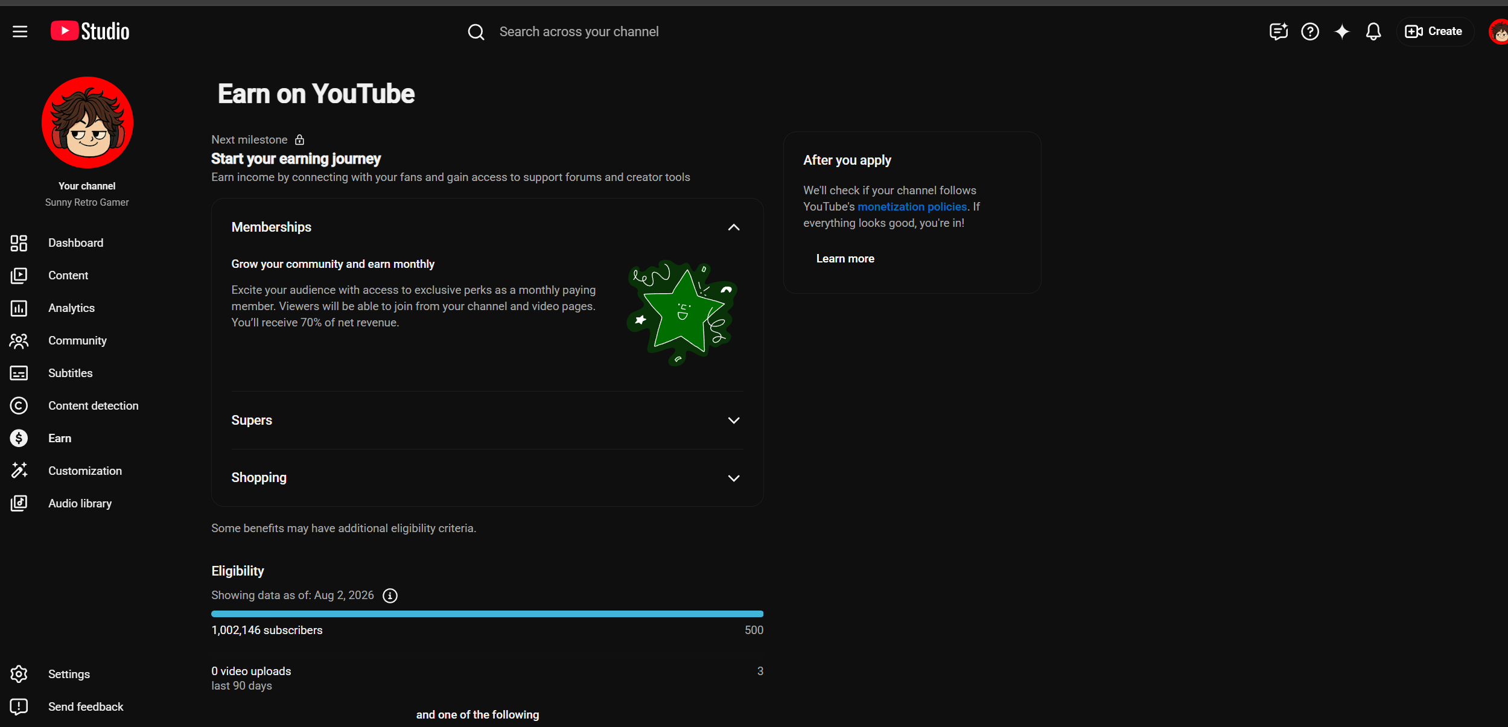The height and width of the screenshot is (727, 1508).
Task: Open the Sunny Retro Gamer channel avatar
Action: tap(87, 122)
